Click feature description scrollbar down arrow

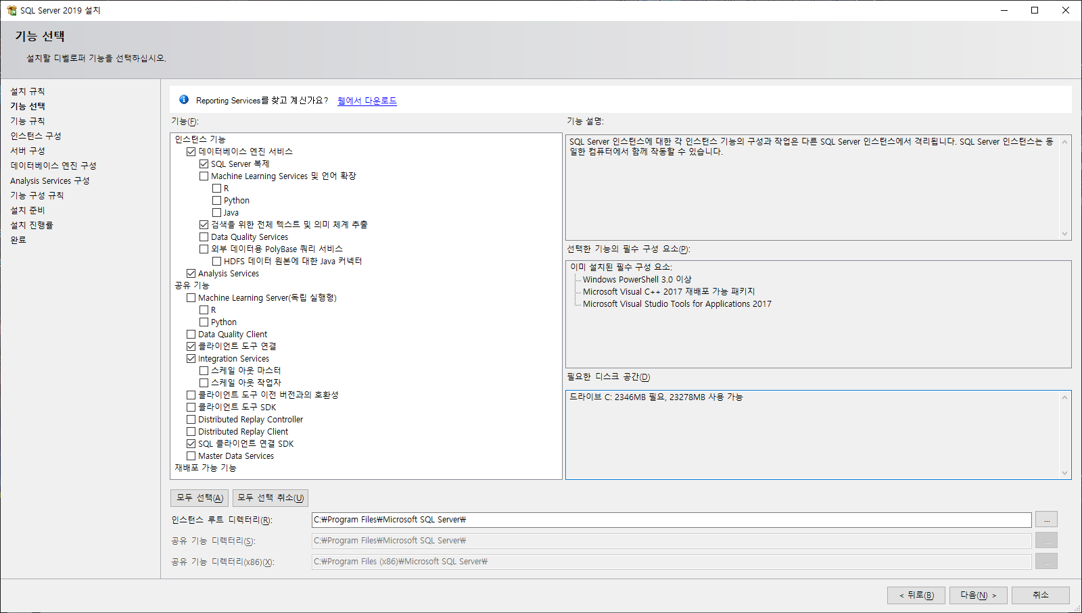coord(1064,234)
